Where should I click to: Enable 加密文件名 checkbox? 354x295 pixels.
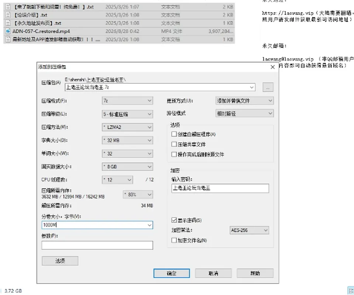tap(174, 240)
